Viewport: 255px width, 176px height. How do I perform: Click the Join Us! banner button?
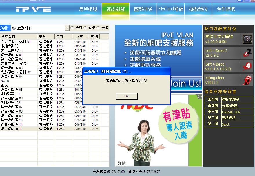pyautogui.click(x=186, y=84)
